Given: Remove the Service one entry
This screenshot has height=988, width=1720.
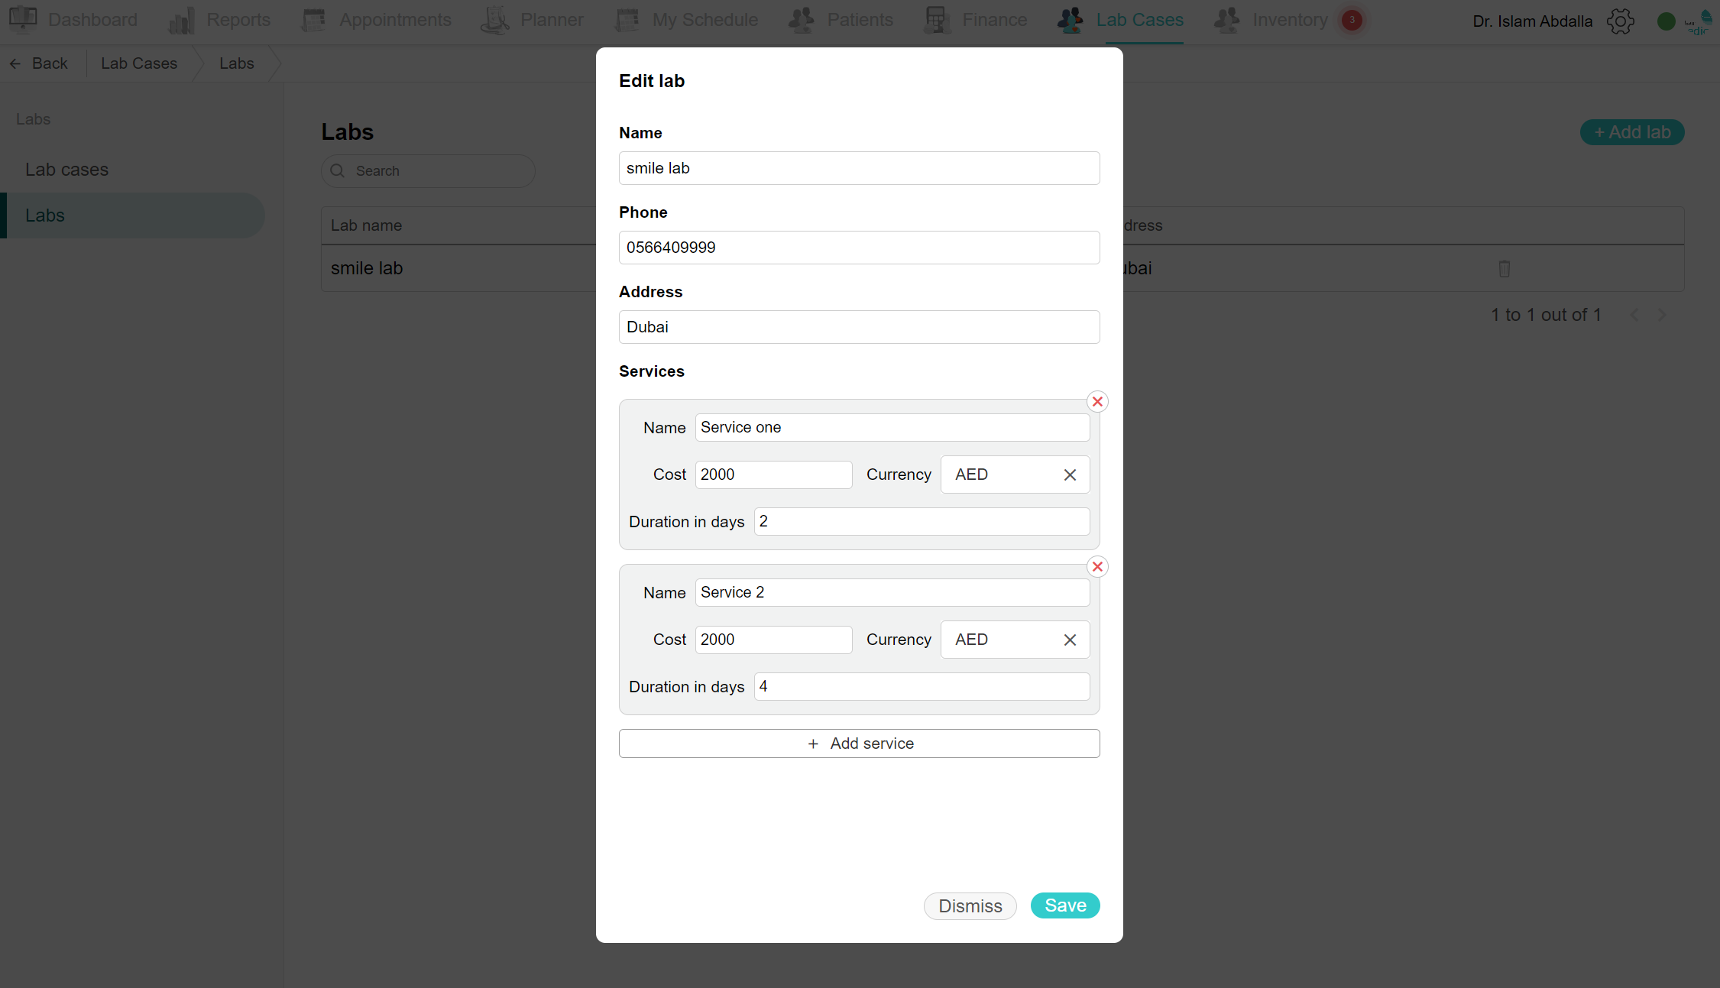Looking at the screenshot, I should point(1097,401).
